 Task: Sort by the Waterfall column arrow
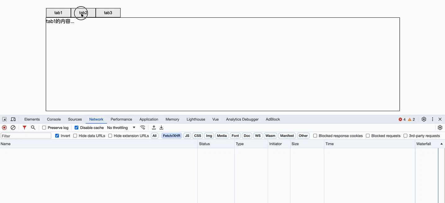(442, 144)
